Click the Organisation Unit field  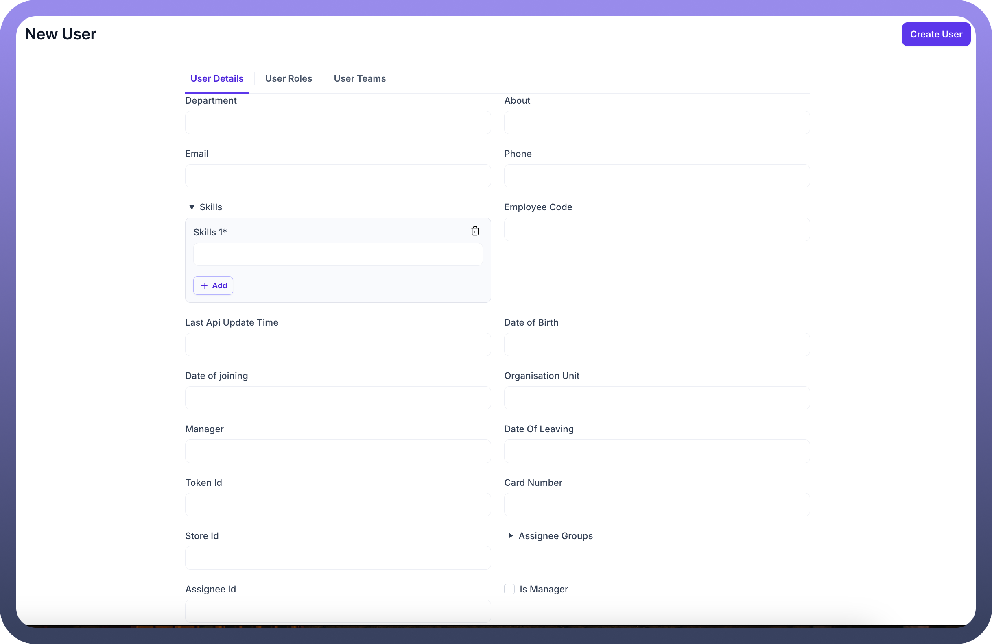pos(656,398)
